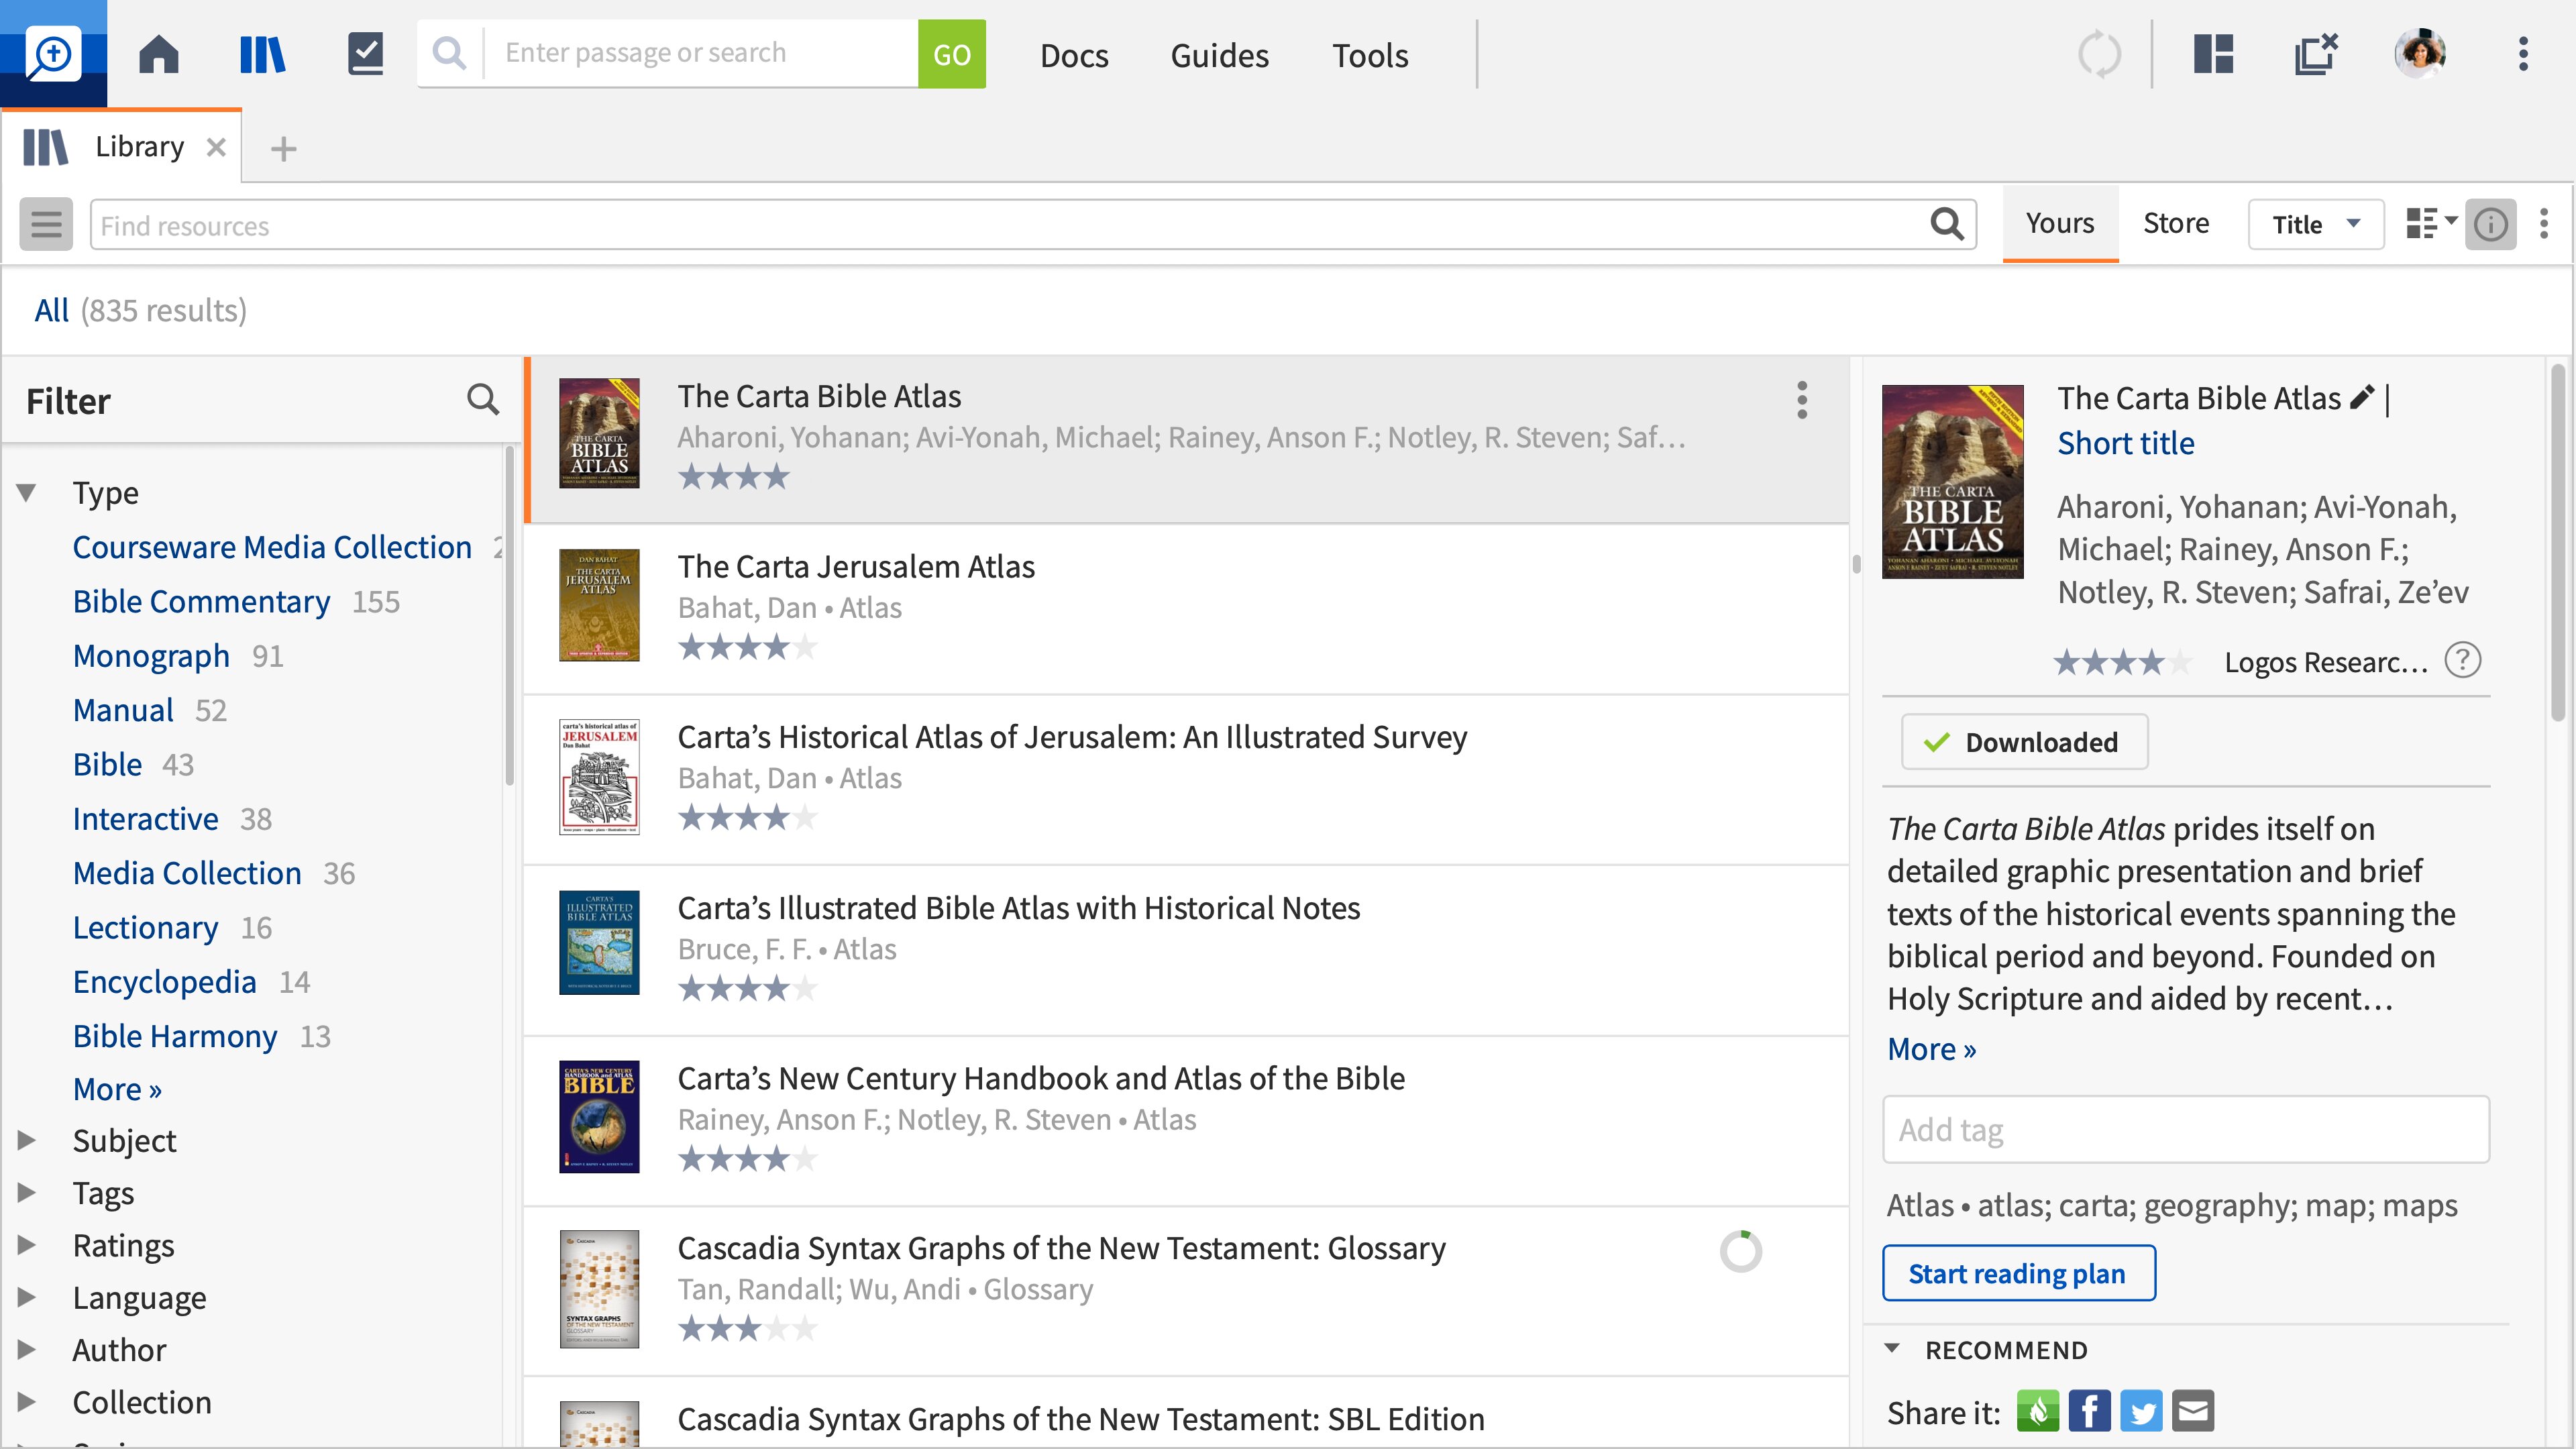The width and height of the screenshot is (2576, 1449).
Task: Open the Layouts panel icon
Action: [2213, 54]
